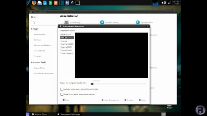Launch Firefox from the top panel
Image resolution: width=207 pixels, height=116 pixels.
tap(34, 3)
